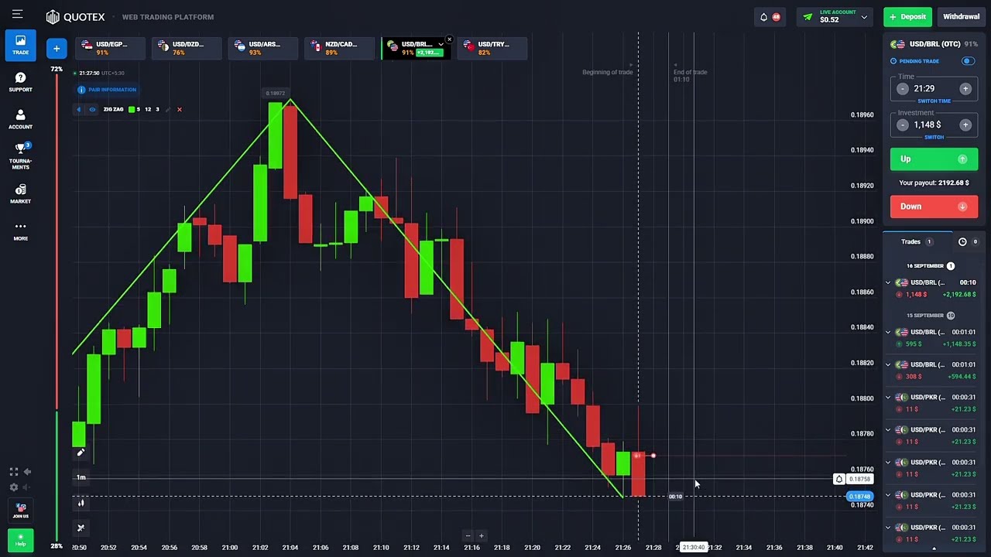Add a new asset tab with plus
The width and height of the screenshot is (991, 557).
pos(57,49)
